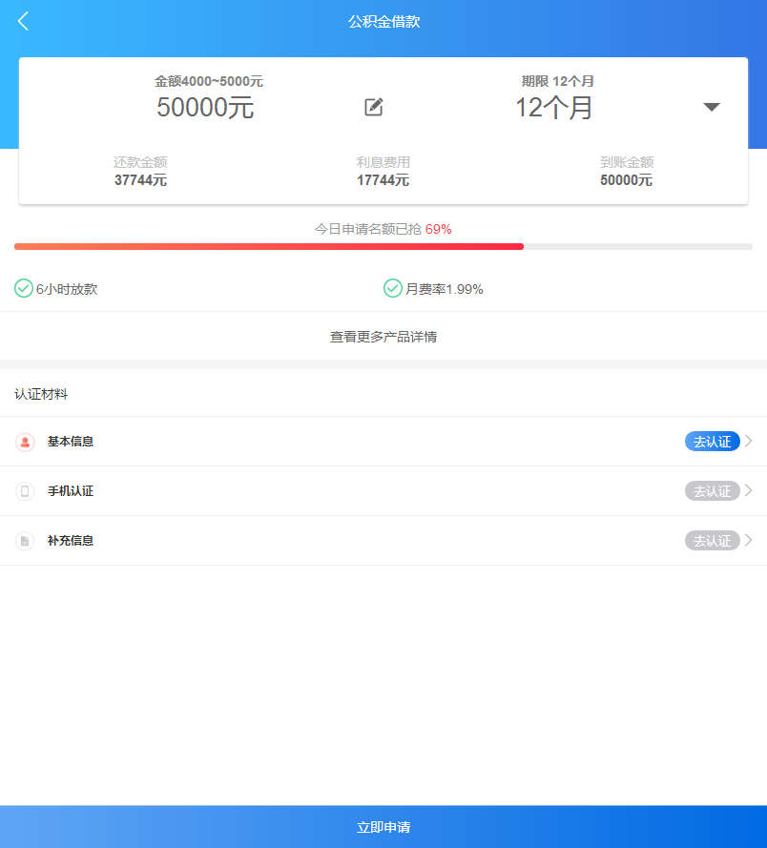The width and height of the screenshot is (767, 848).
Task: Click the back arrow icon
Action: tap(24, 21)
